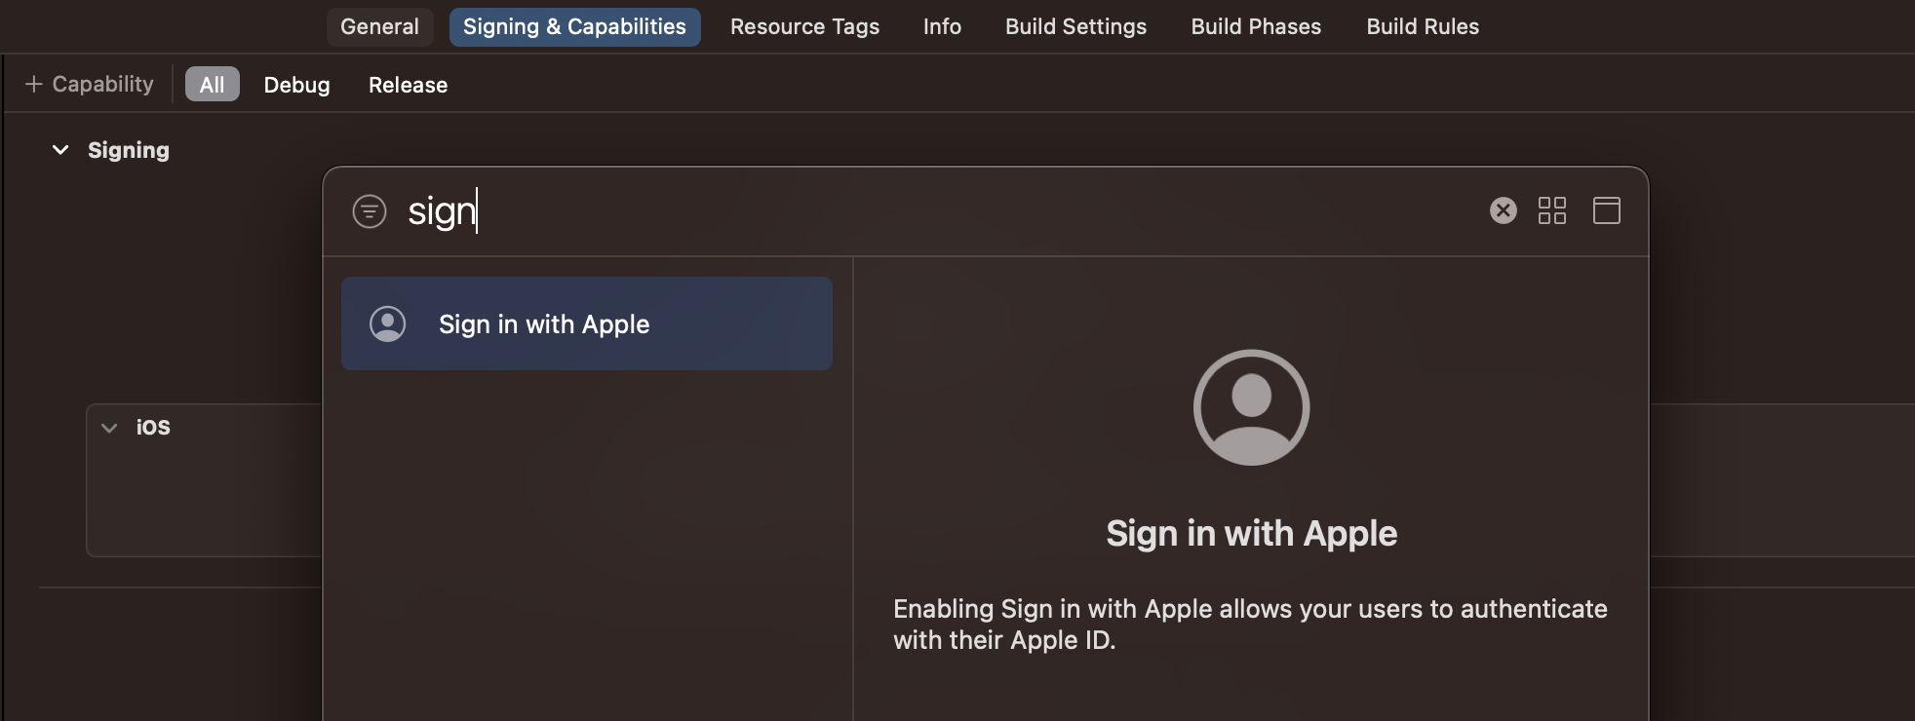Viewport: 1915px width, 721px height.
Task: Click the 'Enabling Sign in with Apple' description
Action: pyautogui.click(x=1250, y=624)
